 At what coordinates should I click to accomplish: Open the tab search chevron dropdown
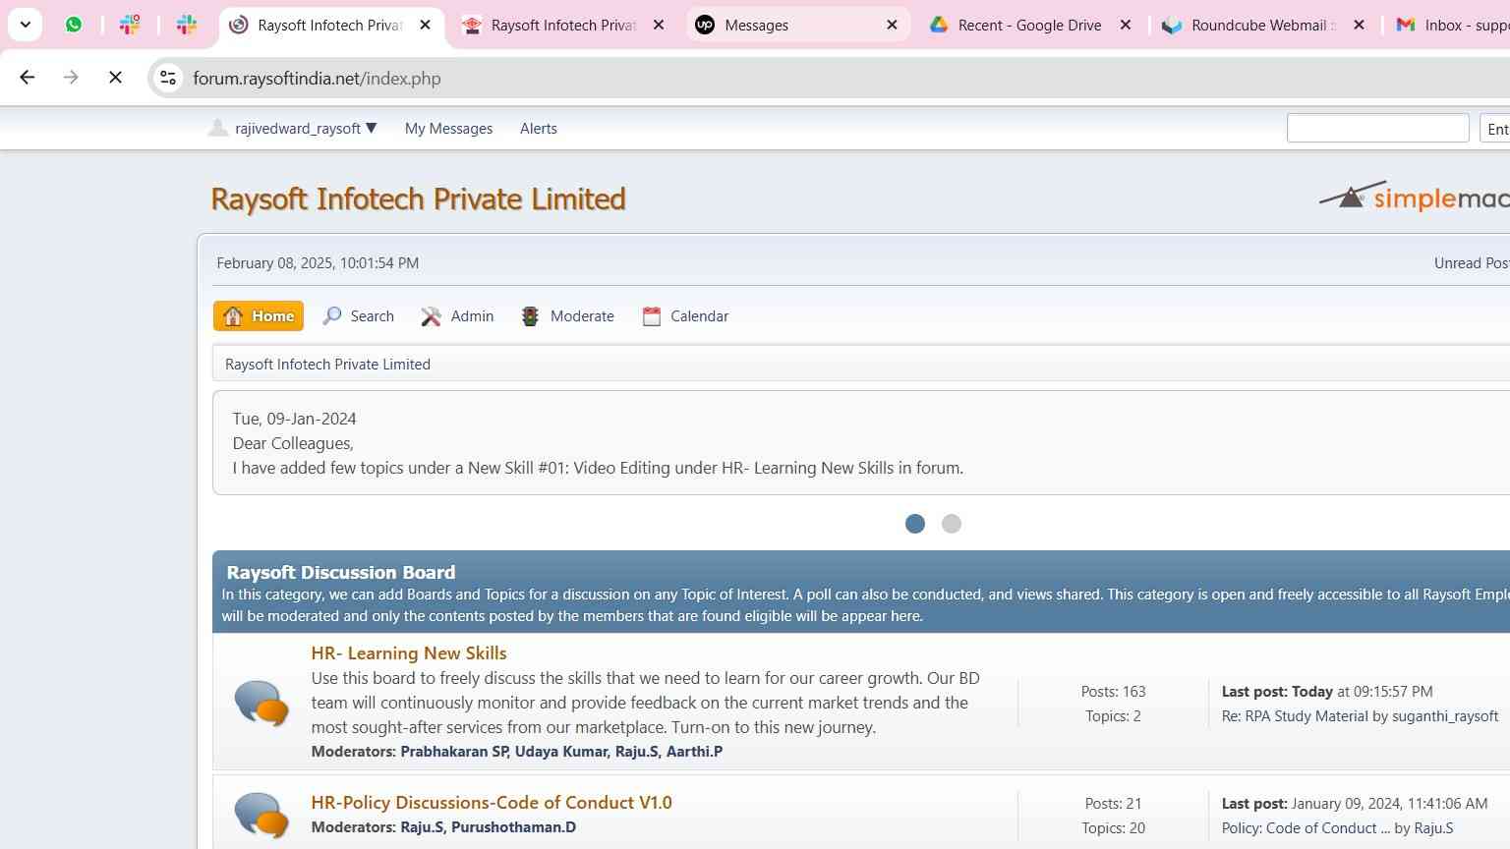point(26,25)
